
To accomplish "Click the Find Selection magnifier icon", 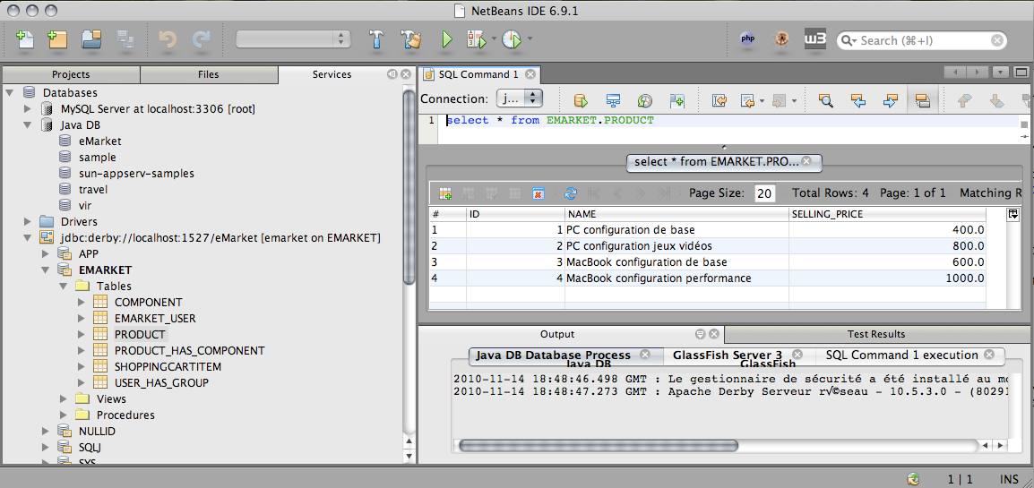I will point(825,100).
